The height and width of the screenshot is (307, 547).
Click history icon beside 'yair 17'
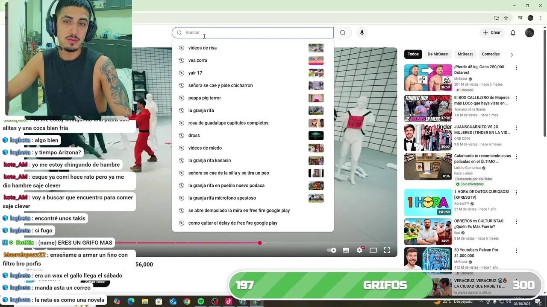(x=182, y=73)
